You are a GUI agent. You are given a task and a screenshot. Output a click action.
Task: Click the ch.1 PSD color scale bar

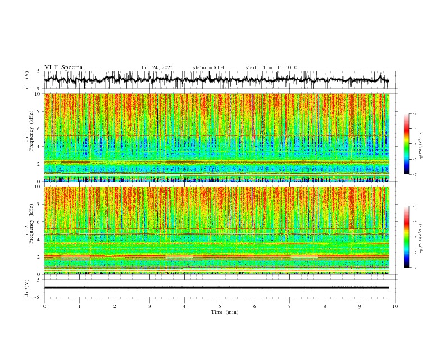(x=406, y=144)
